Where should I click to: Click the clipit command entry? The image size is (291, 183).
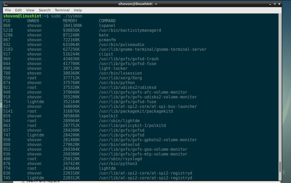coord(106,54)
